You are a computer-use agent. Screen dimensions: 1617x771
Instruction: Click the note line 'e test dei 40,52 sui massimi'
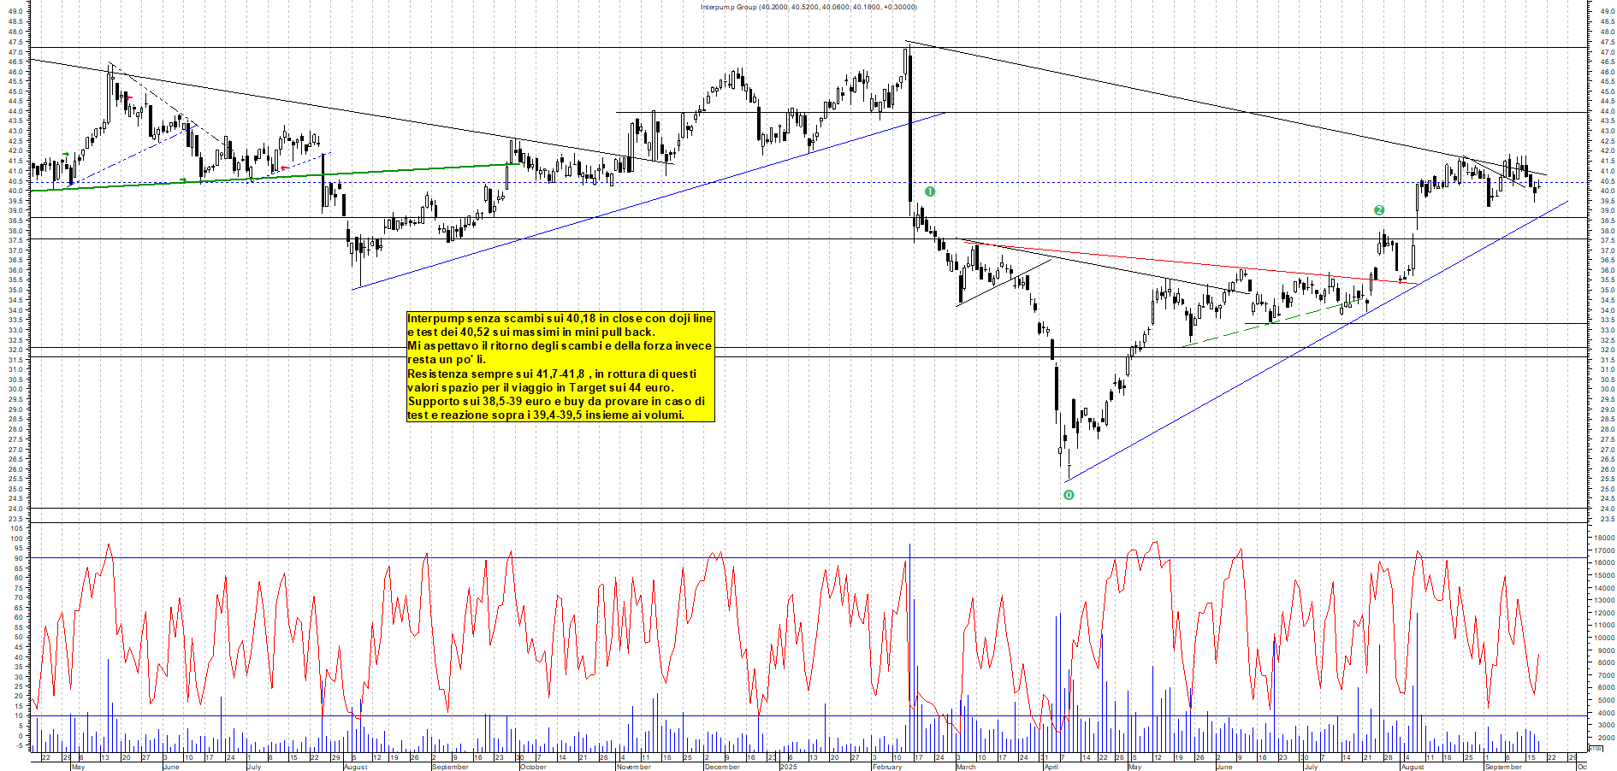coord(530,332)
